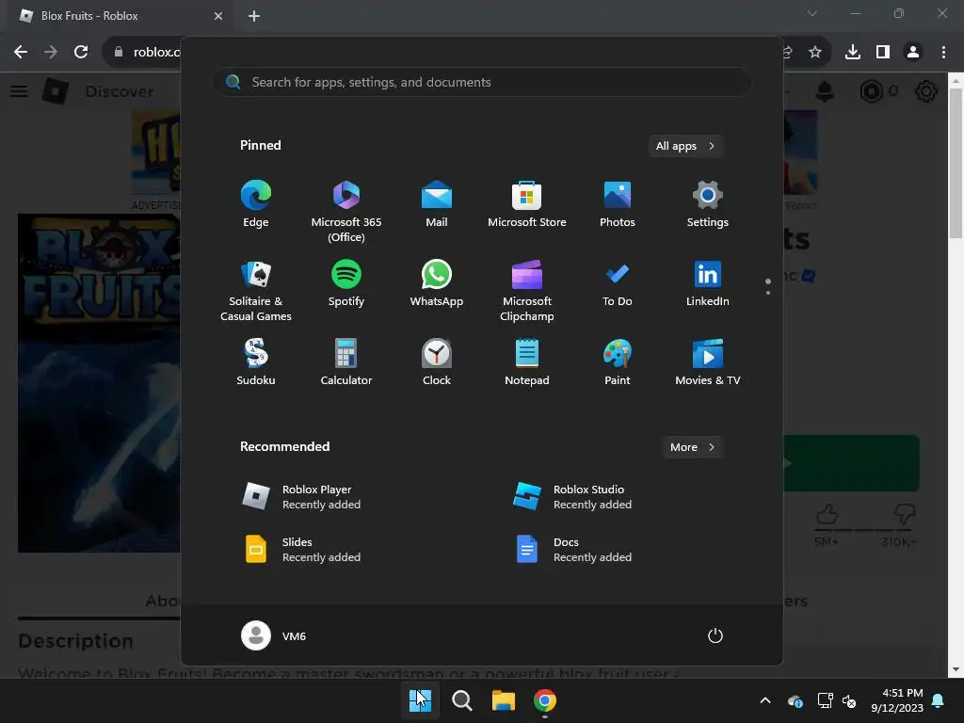964x723 pixels.
Task: Start Solitaire & Casual Games
Action: point(256,291)
